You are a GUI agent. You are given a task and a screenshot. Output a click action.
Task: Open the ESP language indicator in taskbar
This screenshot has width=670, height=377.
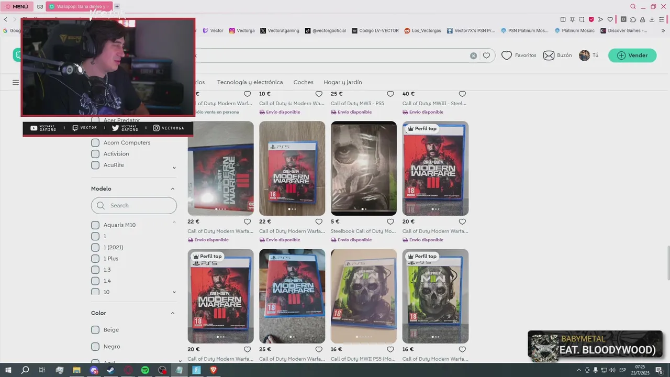click(x=622, y=370)
